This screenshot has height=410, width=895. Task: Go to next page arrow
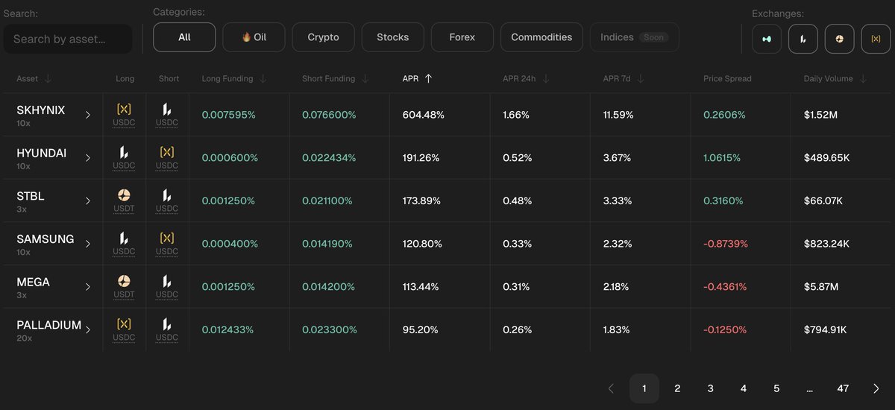click(x=876, y=388)
